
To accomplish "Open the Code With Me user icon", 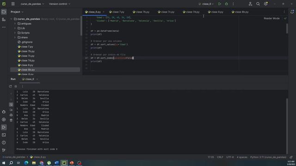I will pos(250,4).
